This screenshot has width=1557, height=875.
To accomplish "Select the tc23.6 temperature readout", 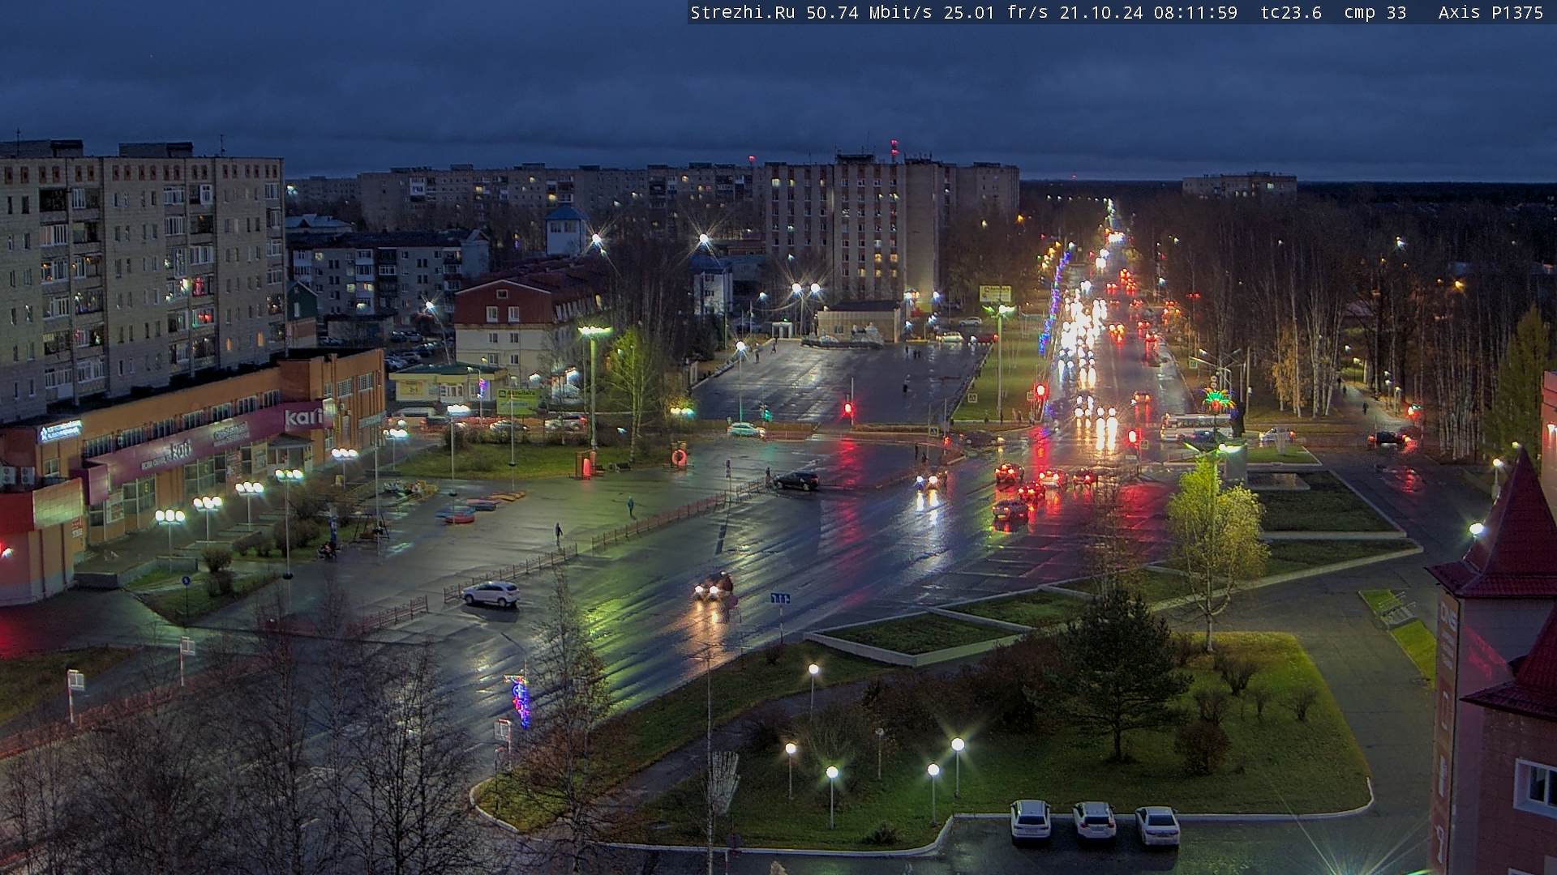I will 1291,12.
